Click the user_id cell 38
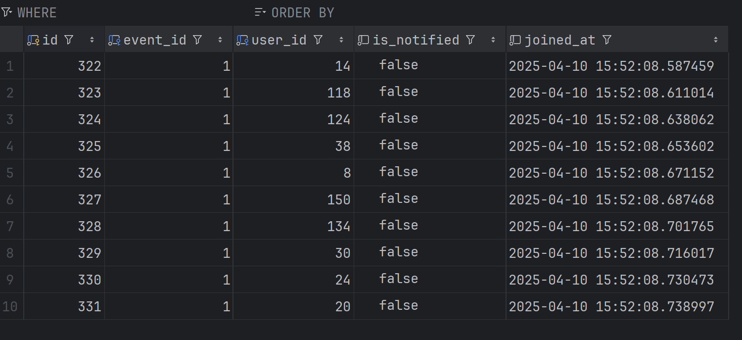The height and width of the screenshot is (340, 742). pyautogui.click(x=294, y=146)
